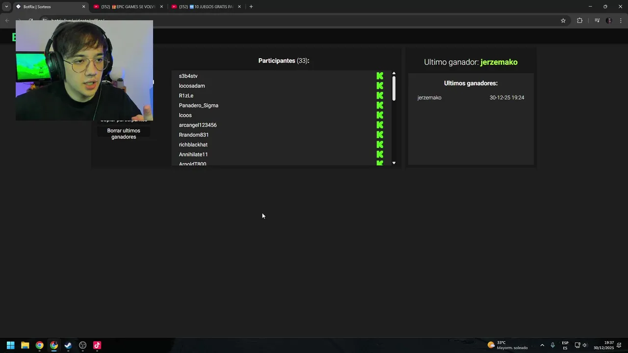Click the participants list scroll down arrow
Screen dimensions: 628x353
[x=394, y=163]
